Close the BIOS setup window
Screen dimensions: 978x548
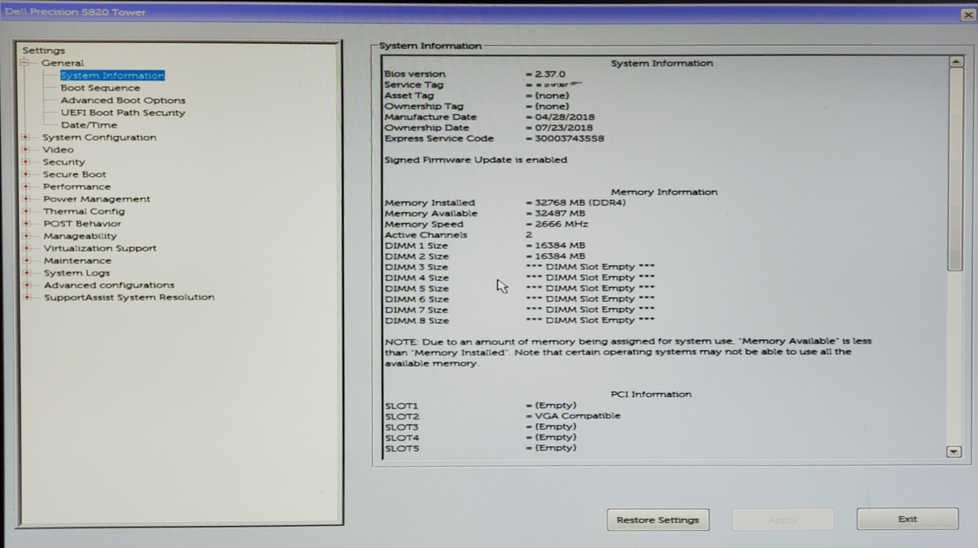969,15
